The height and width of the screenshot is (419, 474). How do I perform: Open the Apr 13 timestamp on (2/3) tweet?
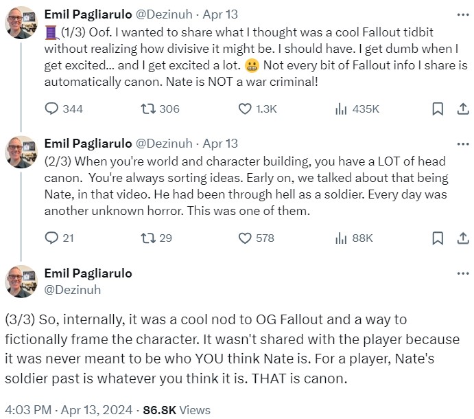coord(221,144)
